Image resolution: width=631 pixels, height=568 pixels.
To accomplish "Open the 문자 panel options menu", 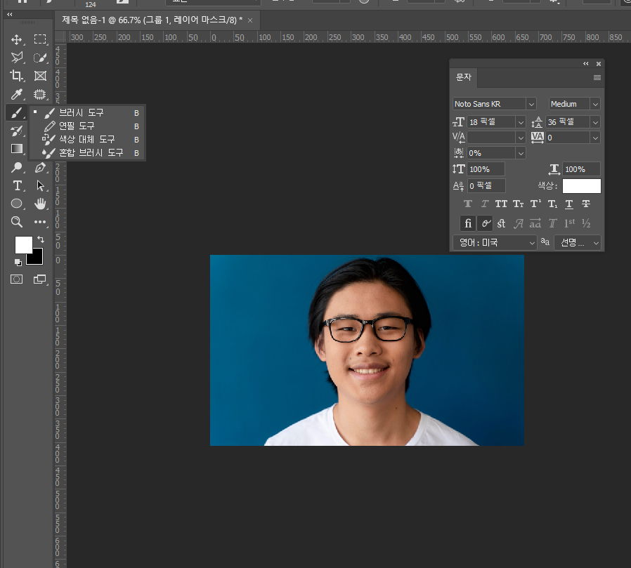I will (x=597, y=78).
